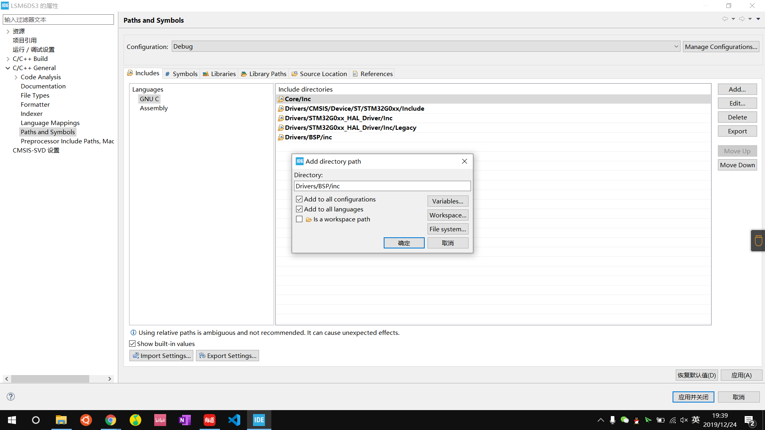Click the Directory text input field
765x430 pixels.
pos(382,186)
